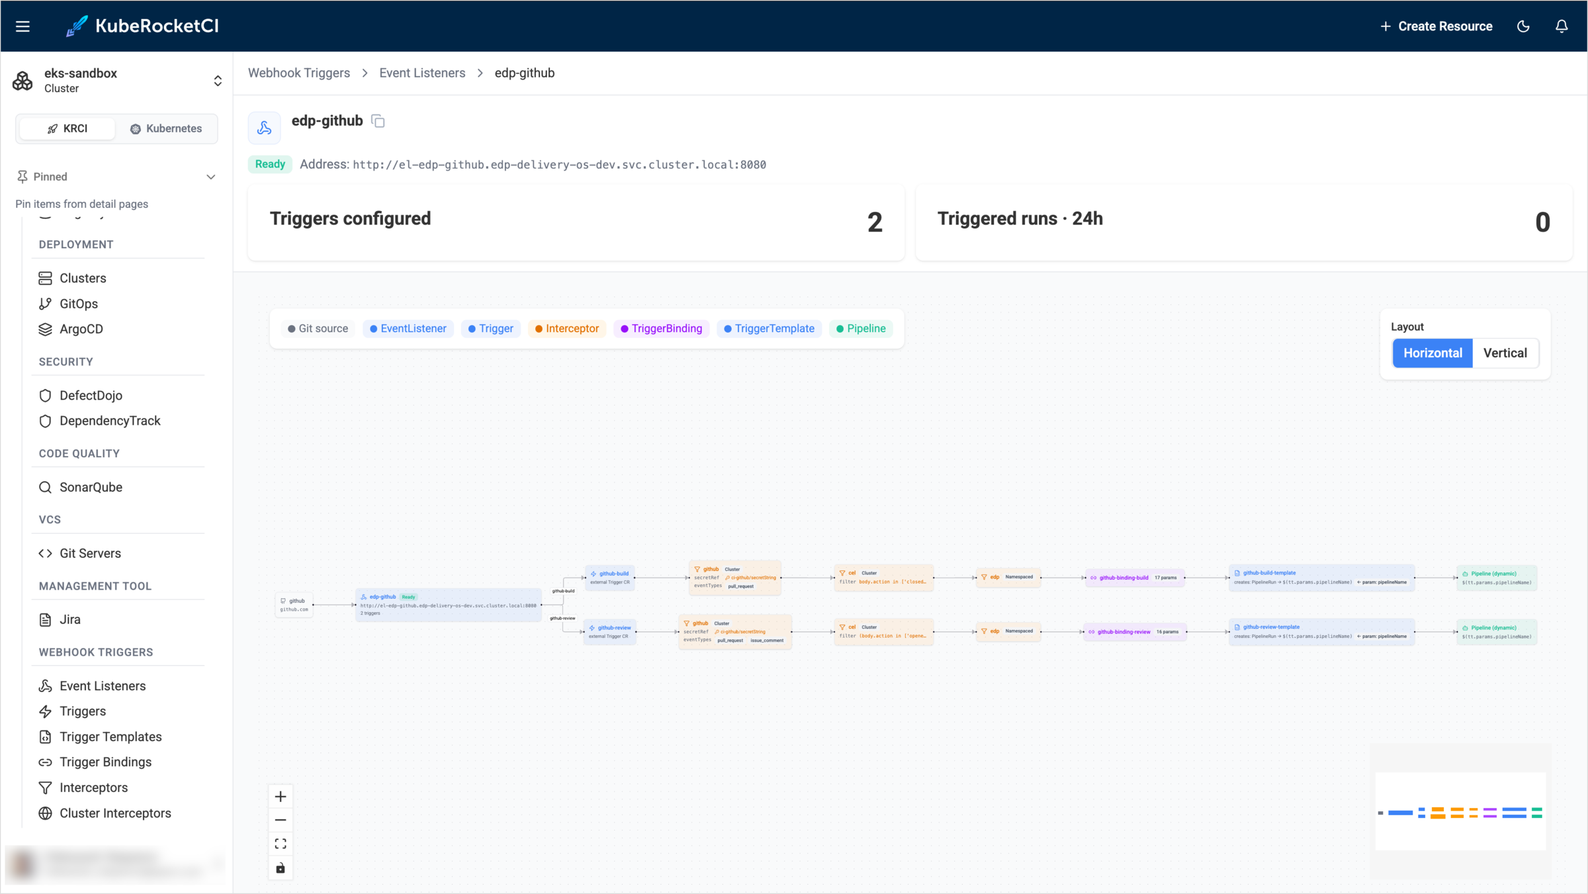This screenshot has width=1588, height=894.
Task: Go to Webhook Triggers breadcrumb
Action: (x=299, y=73)
